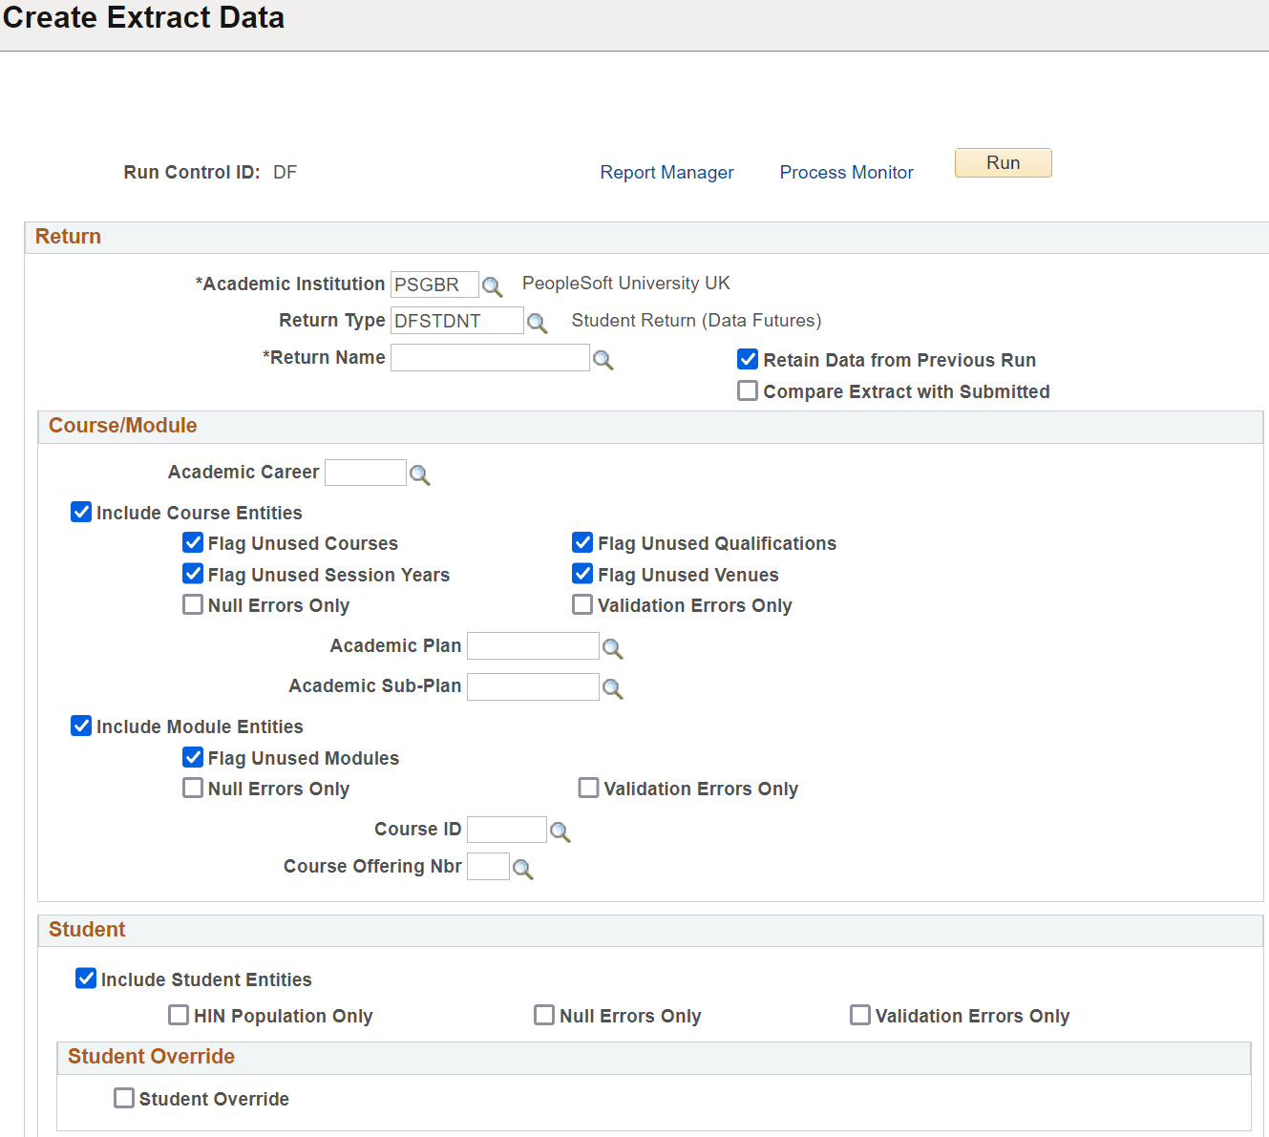Enable Compare Extract with Submitted
The image size is (1269, 1137).
748,390
